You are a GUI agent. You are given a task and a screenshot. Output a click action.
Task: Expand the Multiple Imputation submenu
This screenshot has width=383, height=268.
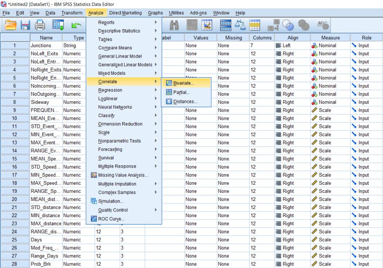124,184
